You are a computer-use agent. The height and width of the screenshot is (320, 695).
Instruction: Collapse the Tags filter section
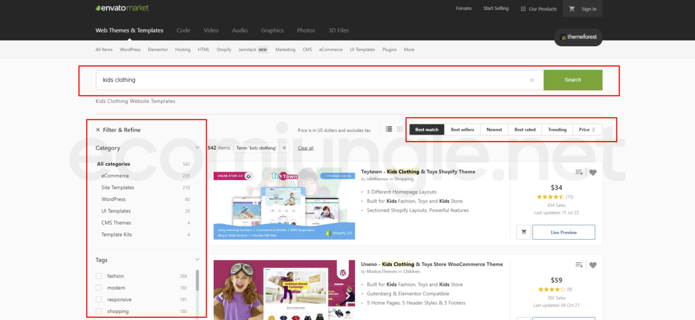pyautogui.click(x=197, y=260)
